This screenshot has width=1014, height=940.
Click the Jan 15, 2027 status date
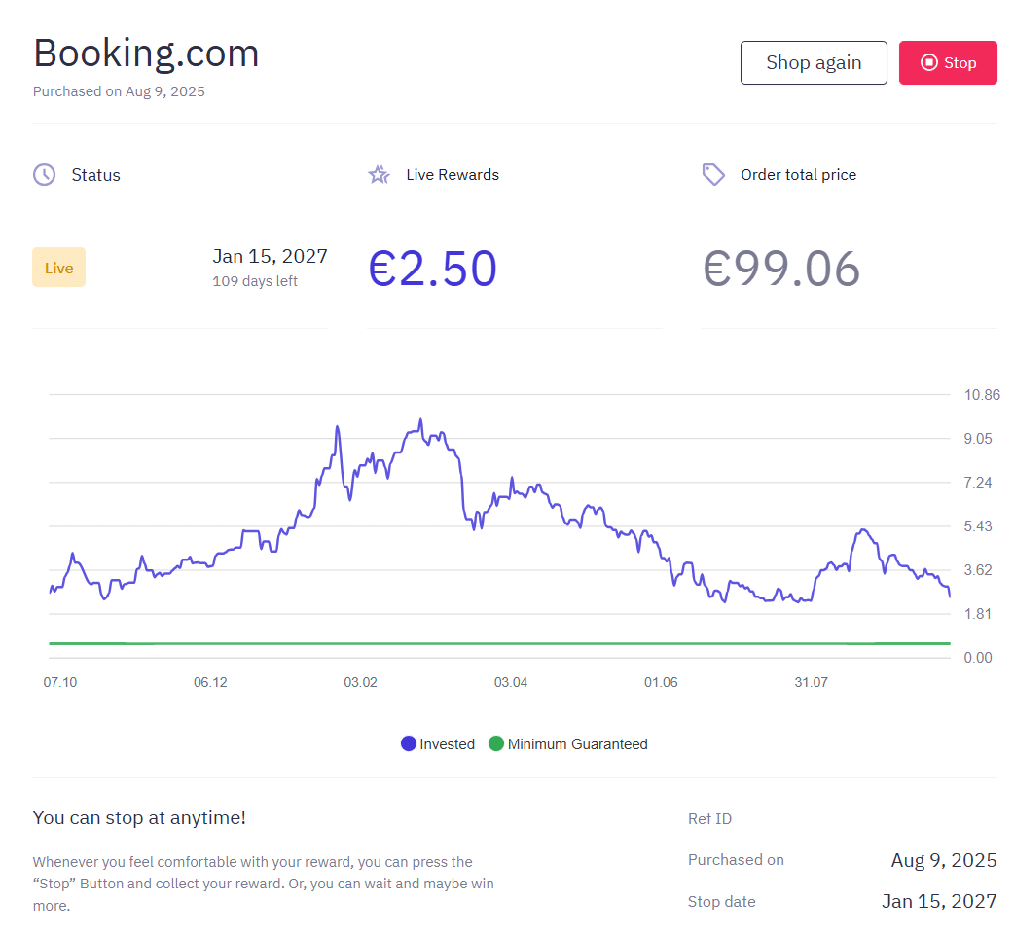point(271,256)
